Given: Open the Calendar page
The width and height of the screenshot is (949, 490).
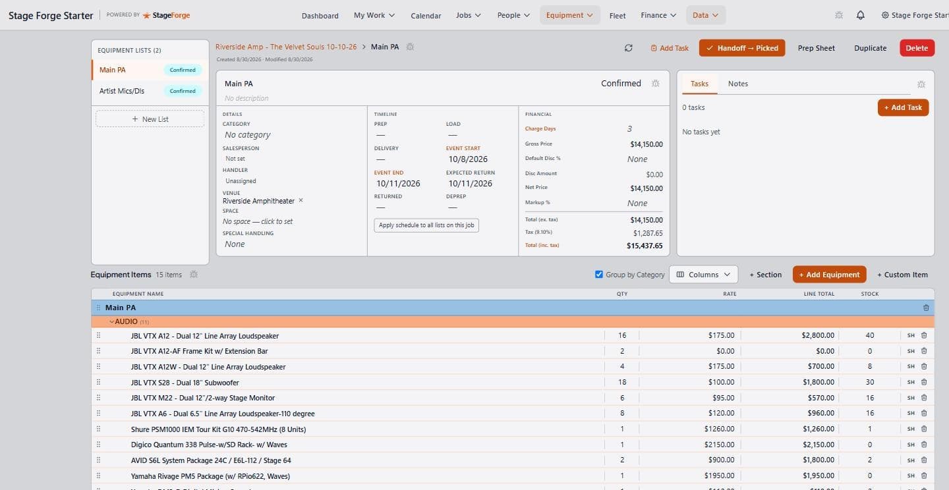Looking at the screenshot, I should [x=426, y=15].
